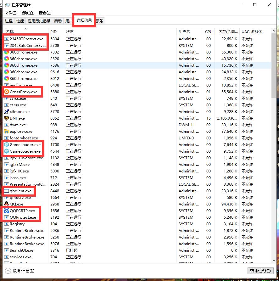Click the dwm.exe process icon
This screenshot has height=281, width=279.
7,125
